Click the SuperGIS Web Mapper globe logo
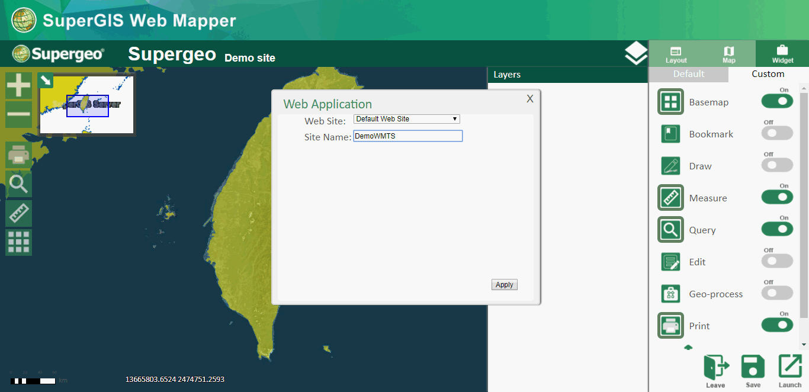The width and height of the screenshot is (809, 392). (24, 20)
